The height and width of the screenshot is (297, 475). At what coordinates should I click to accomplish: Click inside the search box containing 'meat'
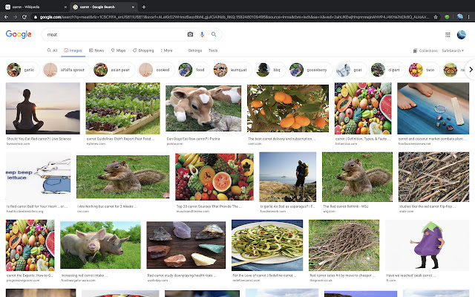(x=111, y=34)
